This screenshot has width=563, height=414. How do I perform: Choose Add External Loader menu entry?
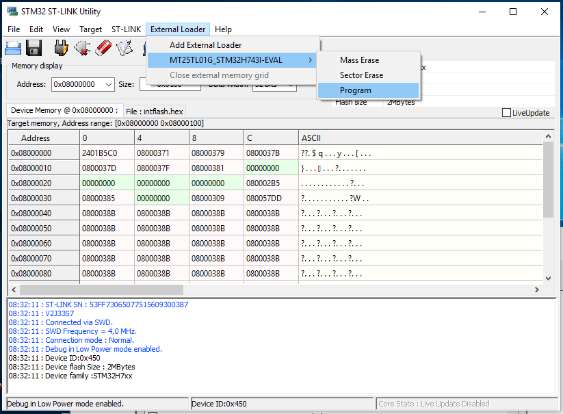click(233, 45)
